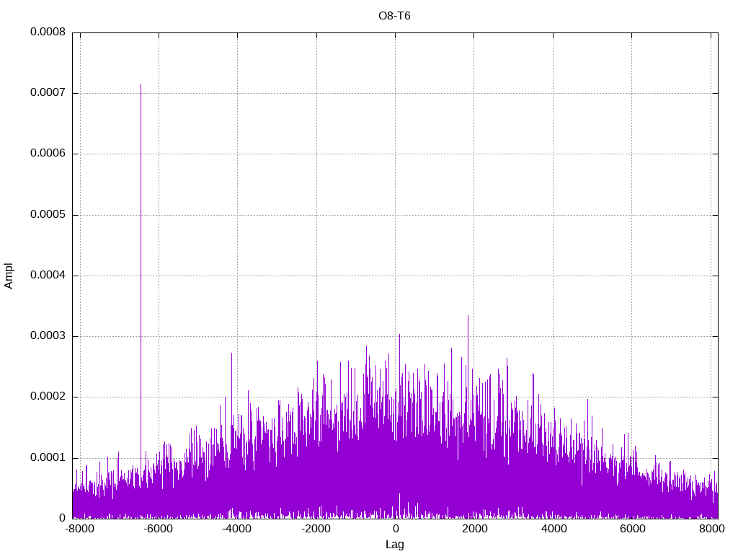Click the 0.0007 y-axis tick label
The height and width of the screenshot is (554, 738).
[48, 93]
